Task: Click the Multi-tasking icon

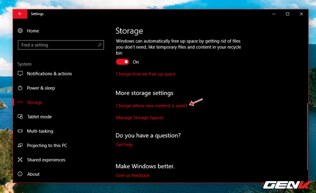Action: 20,131
